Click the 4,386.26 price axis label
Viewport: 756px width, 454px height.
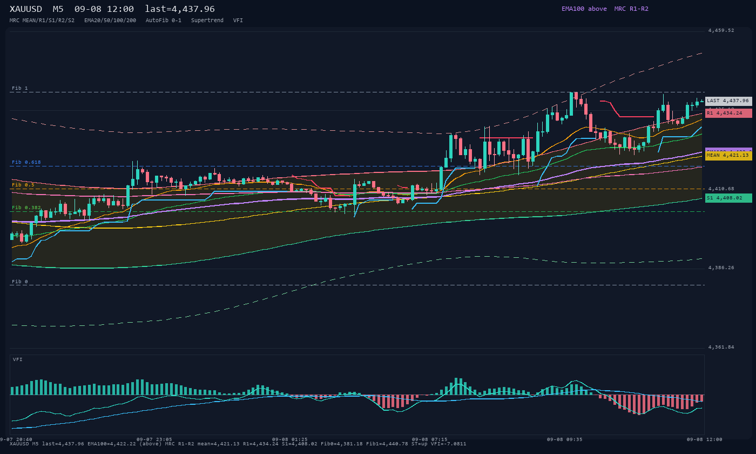pyautogui.click(x=721, y=268)
